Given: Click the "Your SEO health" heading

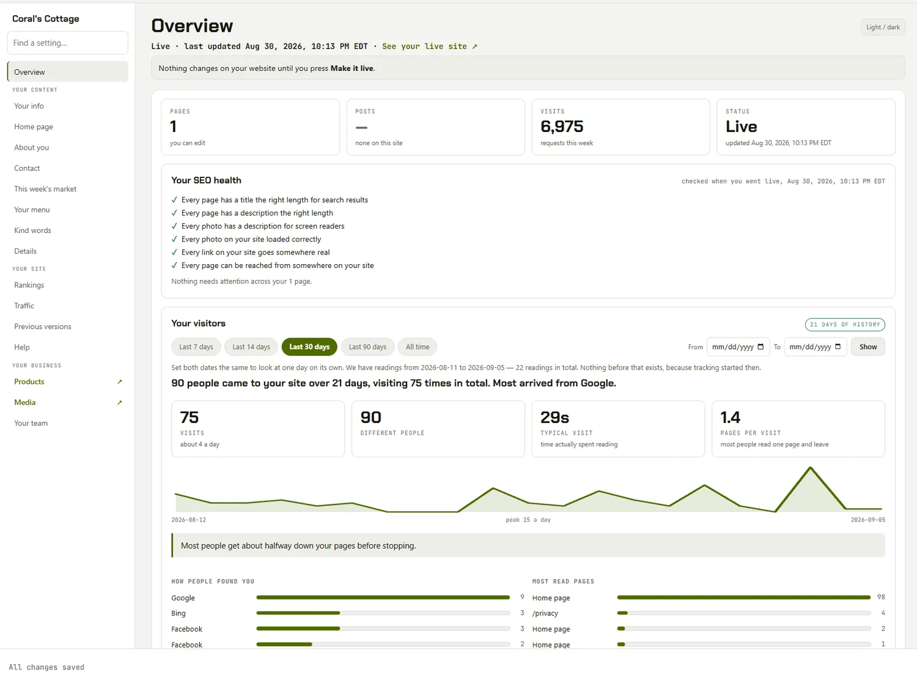Looking at the screenshot, I should click(x=206, y=180).
